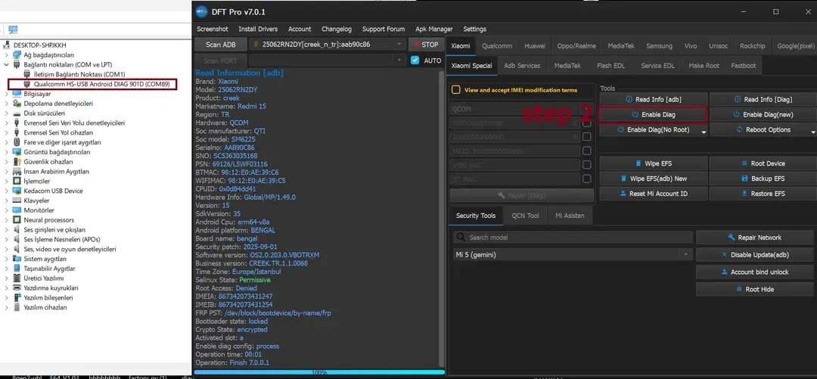817x379 pixels.
Task: Open the Changelog menu item
Action: point(337,30)
